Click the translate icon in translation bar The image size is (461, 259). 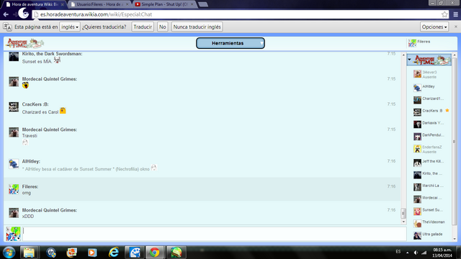coord(7,27)
